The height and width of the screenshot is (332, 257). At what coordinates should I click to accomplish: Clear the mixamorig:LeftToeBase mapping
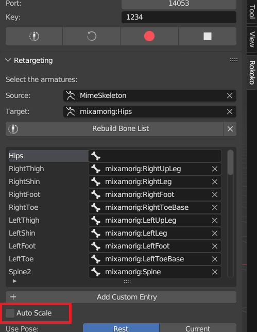click(215, 259)
